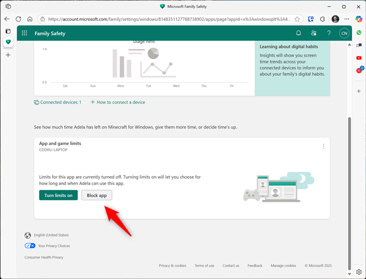Open How to connect a device
Screen dimensions: 366x279
118,102
